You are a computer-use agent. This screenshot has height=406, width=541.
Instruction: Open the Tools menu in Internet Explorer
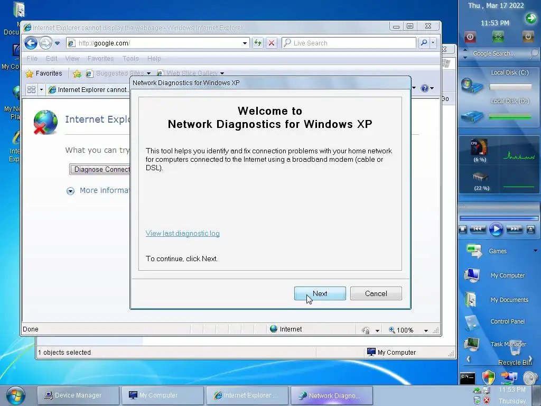tap(130, 58)
